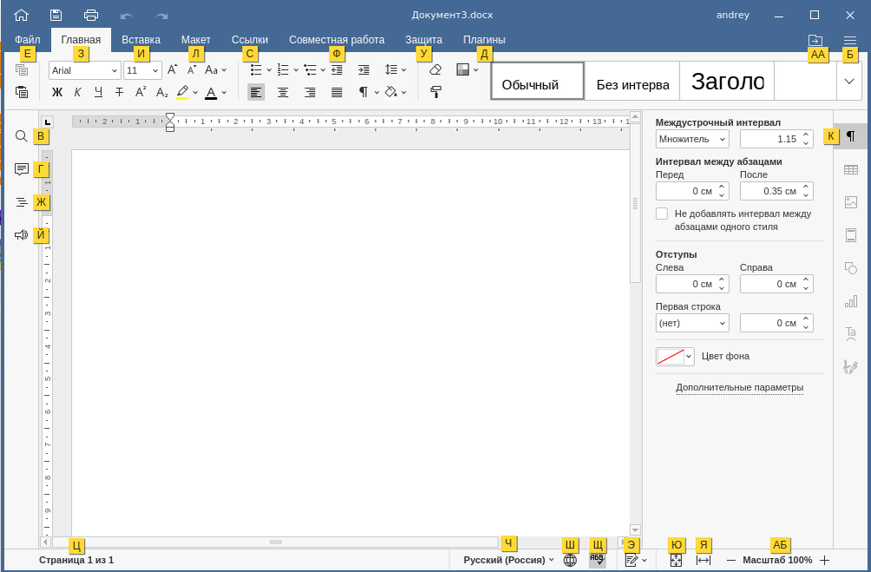
Task: Open text art settings in the right sidebar
Action: click(x=850, y=333)
